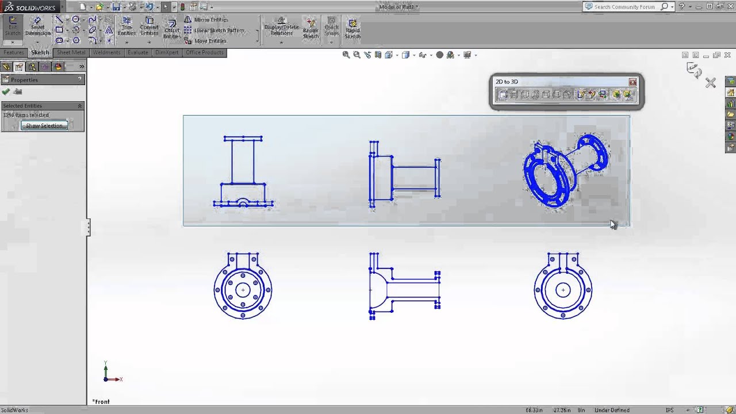Switch to the Office Products tab
This screenshot has width=736, height=414.
pyautogui.click(x=205, y=52)
